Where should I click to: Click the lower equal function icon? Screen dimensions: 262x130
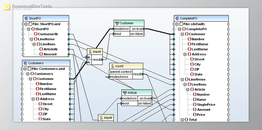[x=101, y=118]
